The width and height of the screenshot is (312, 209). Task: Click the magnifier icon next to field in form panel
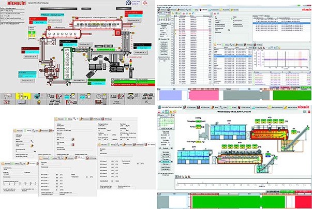pos(32,141)
